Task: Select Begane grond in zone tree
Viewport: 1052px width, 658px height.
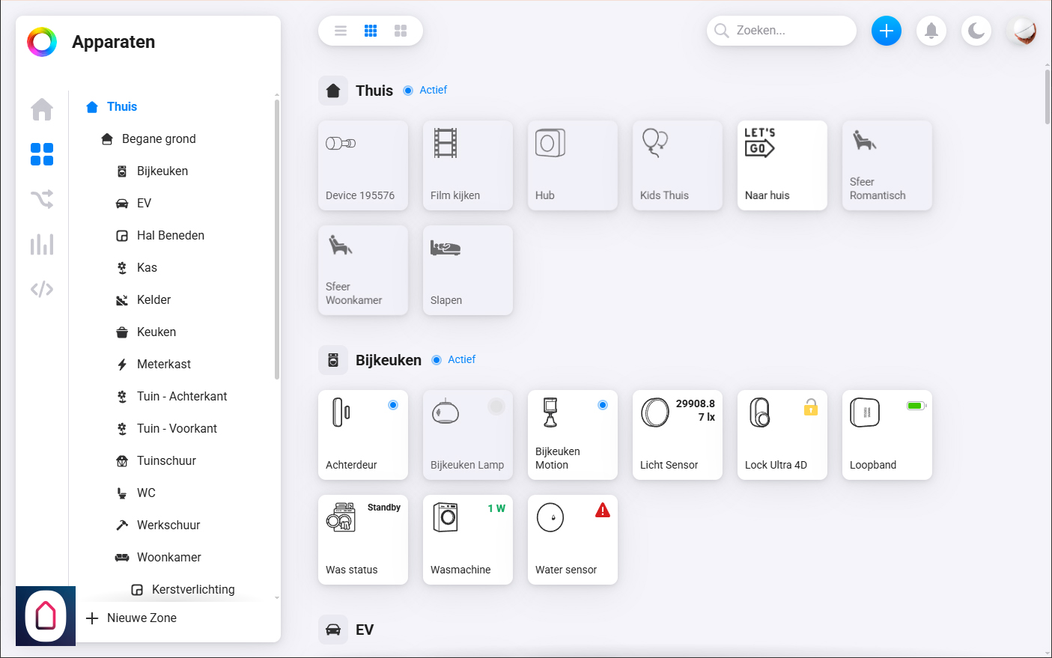Action: tap(159, 139)
